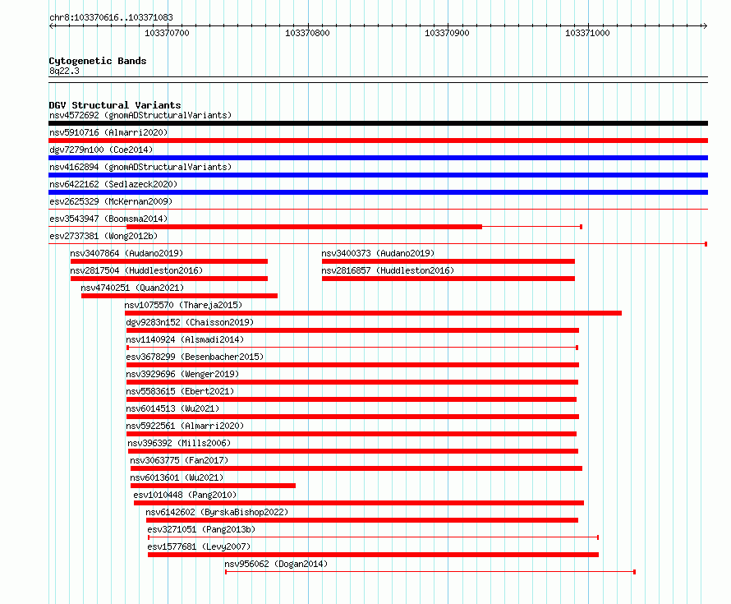This screenshot has width=731, height=604.
Task: Select the blue dgv7279n100 variant bar
Action: 378,158
